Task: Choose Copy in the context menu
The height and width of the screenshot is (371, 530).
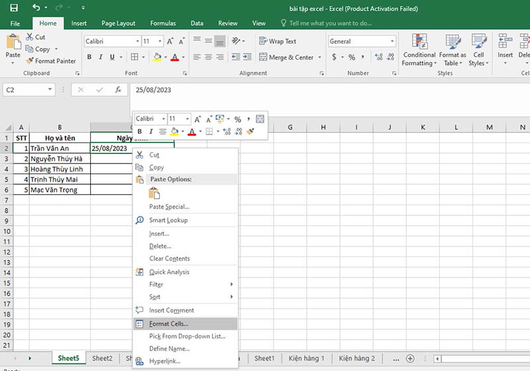Action: (x=185, y=167)
